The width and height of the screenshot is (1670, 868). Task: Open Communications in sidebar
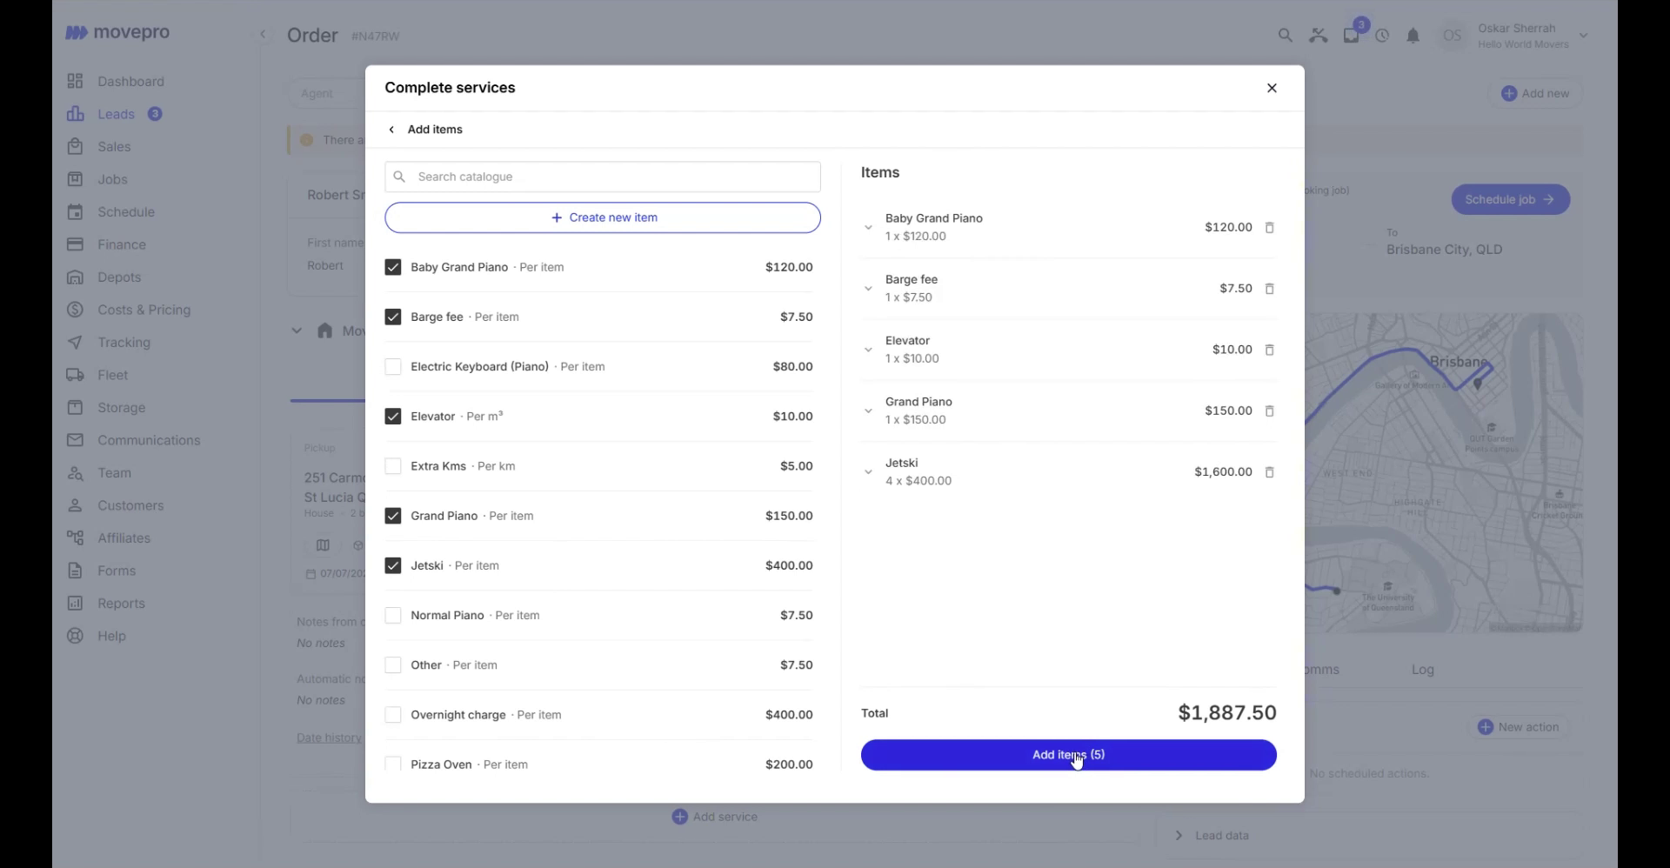(x=149, y=440)
